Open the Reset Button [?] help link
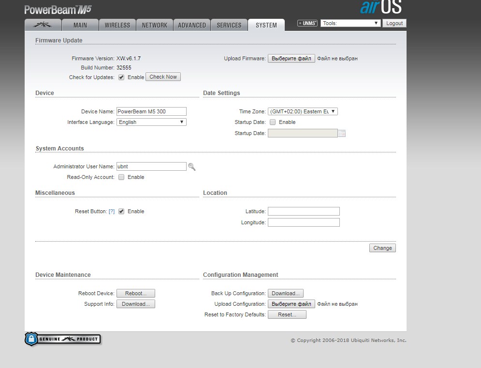481x368 pixels. (x=112, y=211)
